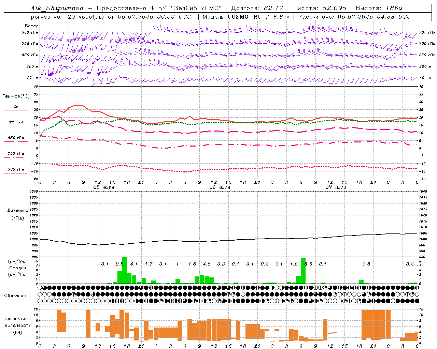Click the Td 2м legend label

(x=16, y=122)
